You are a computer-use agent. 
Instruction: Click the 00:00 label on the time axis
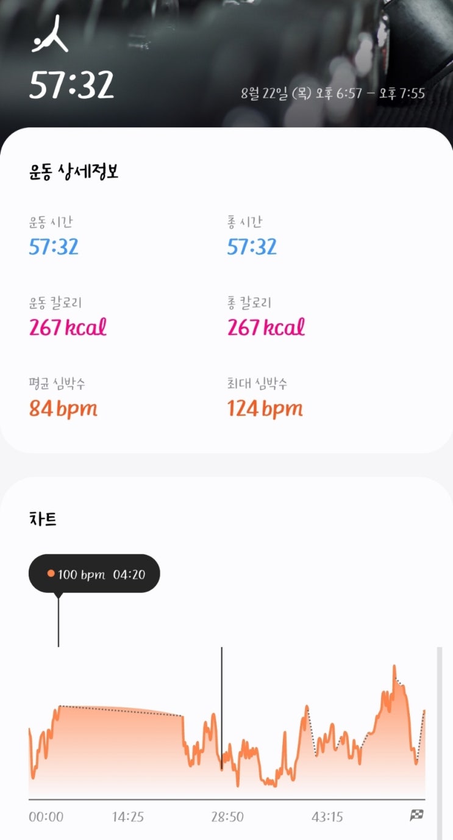pyautogui.click(x=46, y=817)
